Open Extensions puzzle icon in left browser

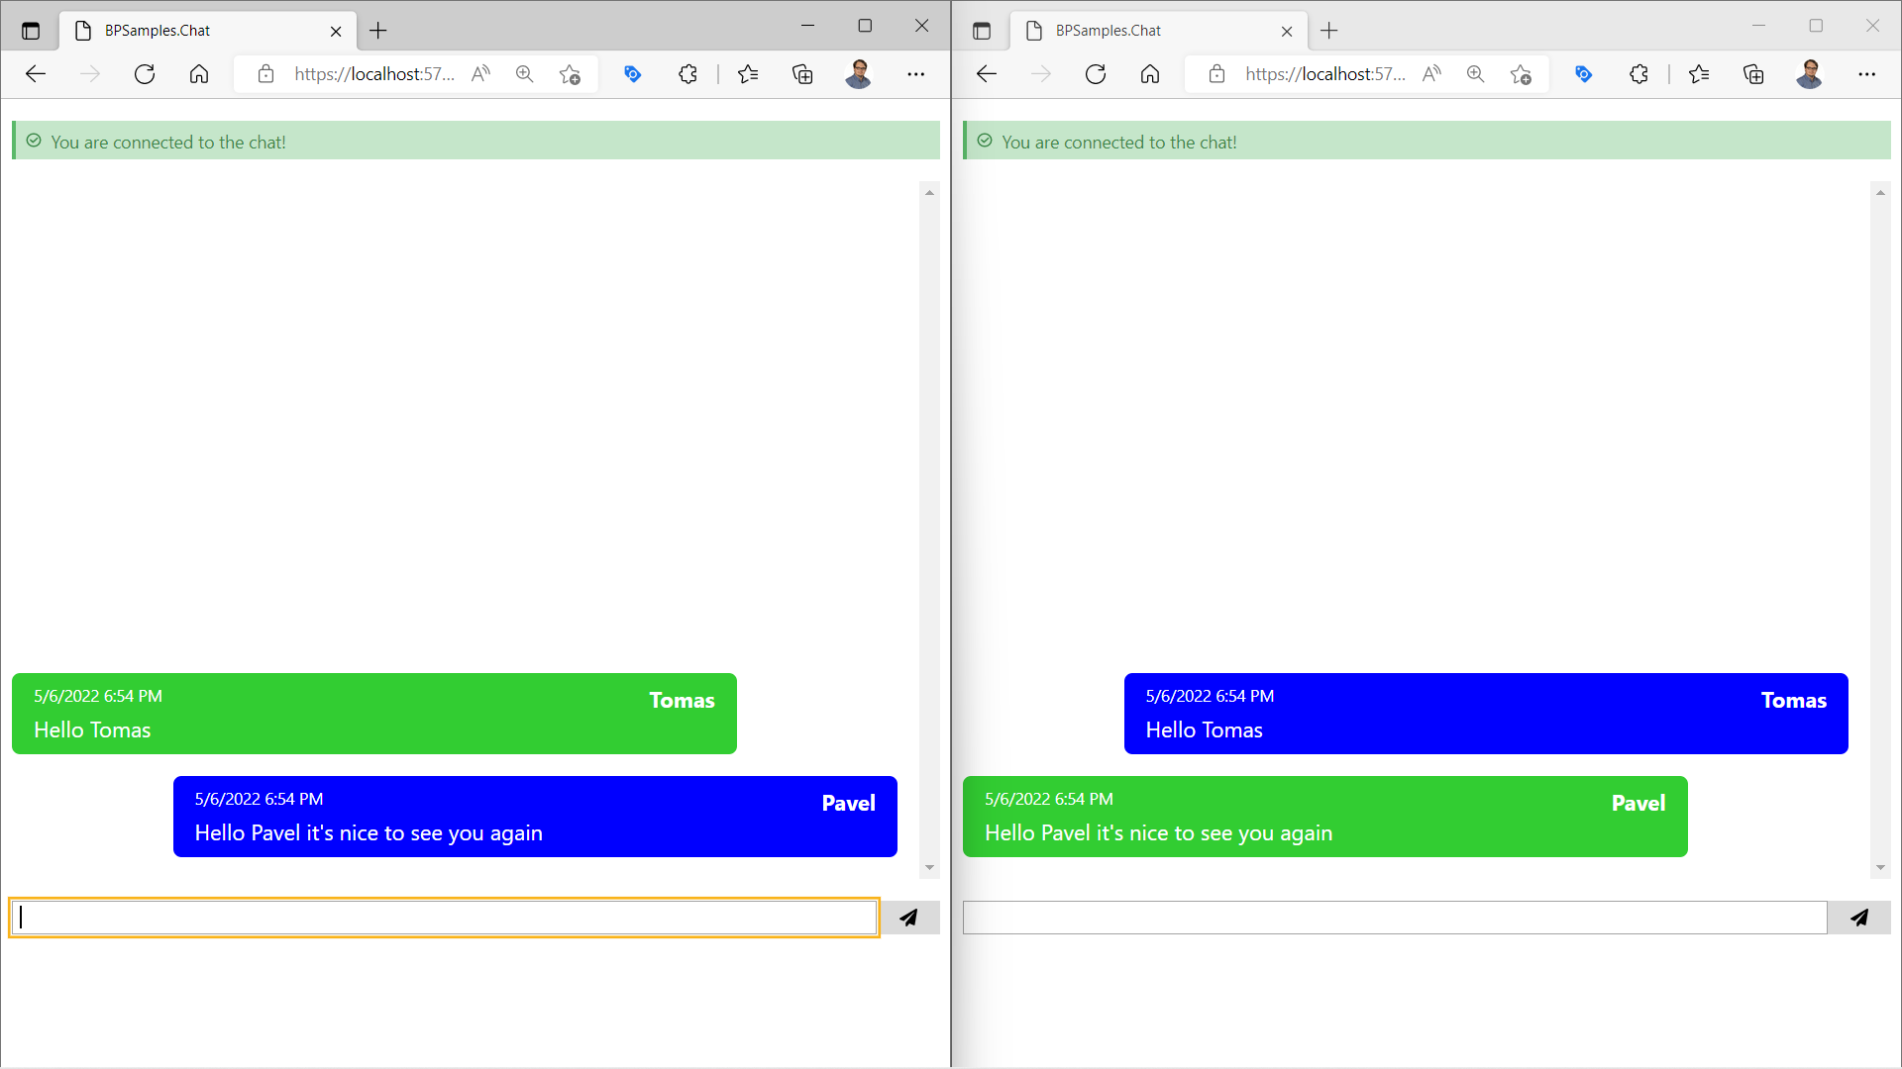point(687,74)
